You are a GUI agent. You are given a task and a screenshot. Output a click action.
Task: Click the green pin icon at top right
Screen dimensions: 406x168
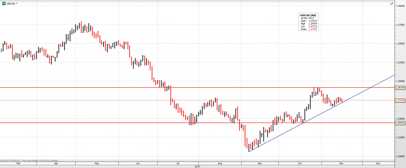tap(391, 4)
